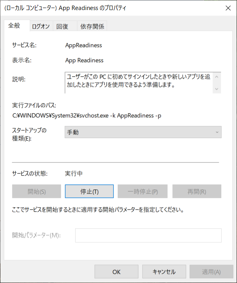Click the start parameter instruction text
The width and height of the screenshot is (237, 283).
98,210
